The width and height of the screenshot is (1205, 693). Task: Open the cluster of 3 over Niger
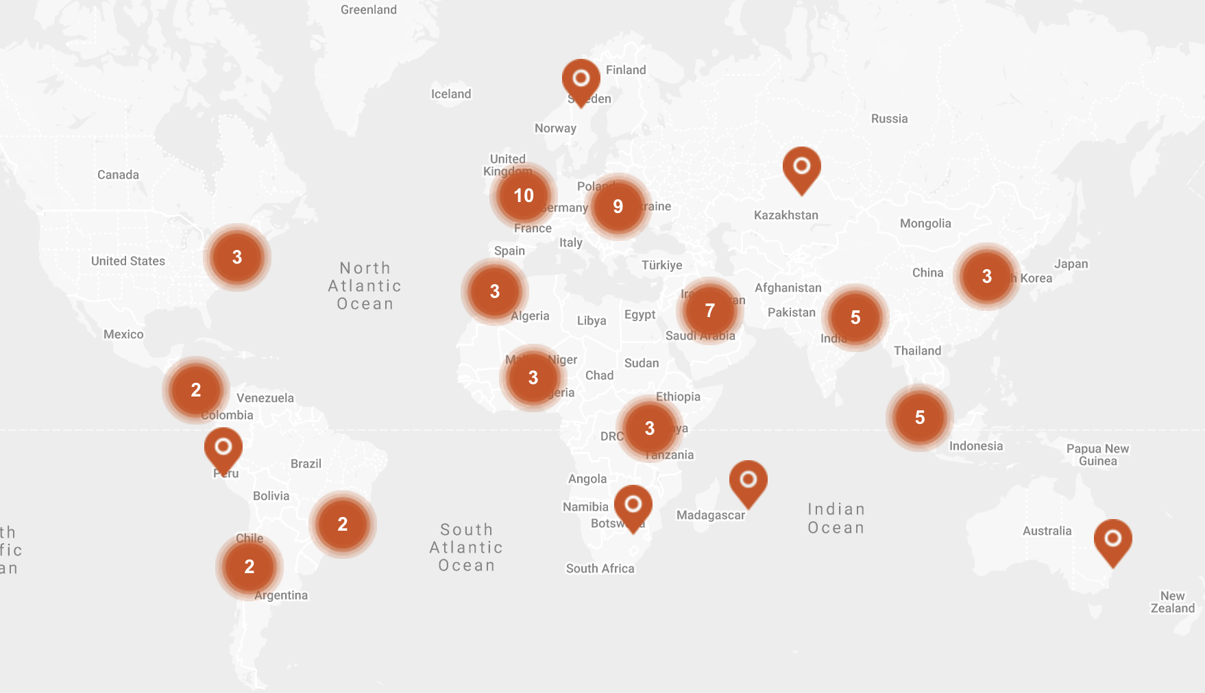coord(533,378)
